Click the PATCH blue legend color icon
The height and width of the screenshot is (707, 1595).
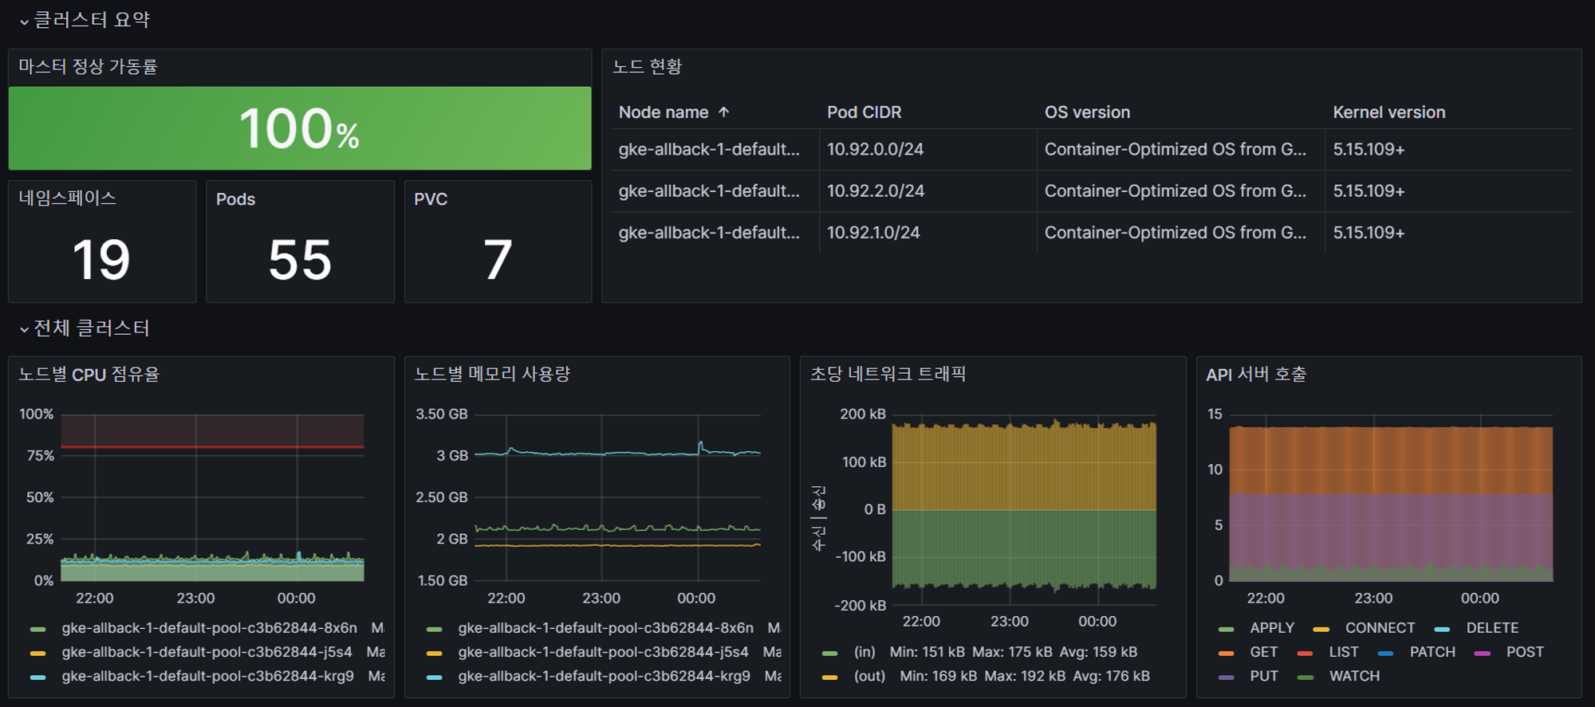1386,653
